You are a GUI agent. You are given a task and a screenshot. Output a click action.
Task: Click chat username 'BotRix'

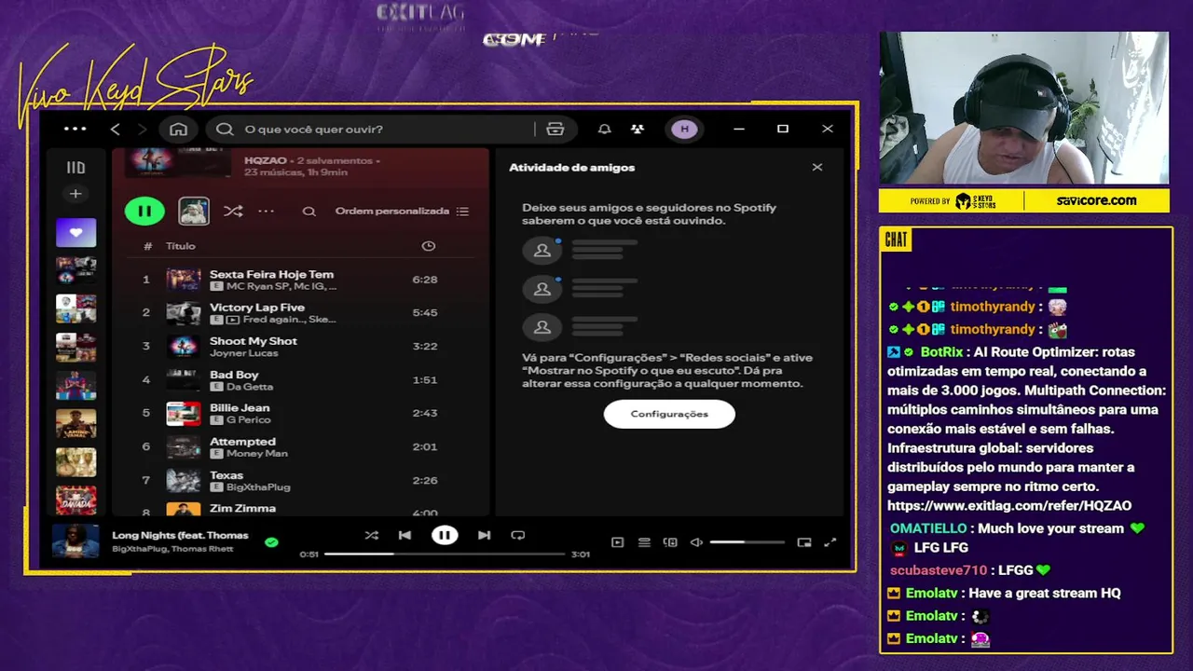tap(940, 352)
